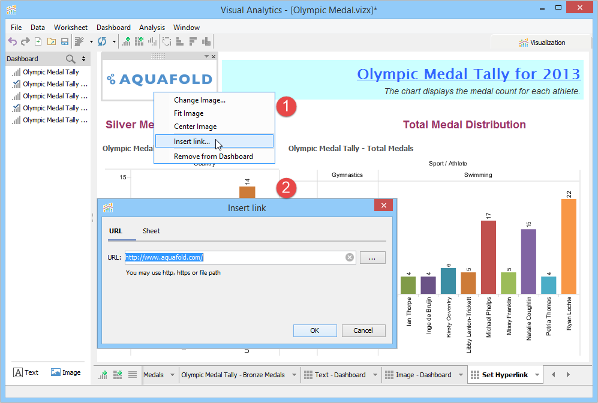Choose Center Image from the context menu
The height and width of the screenshot is (403, 598).
pyautogui.click(x=214, y=127)
